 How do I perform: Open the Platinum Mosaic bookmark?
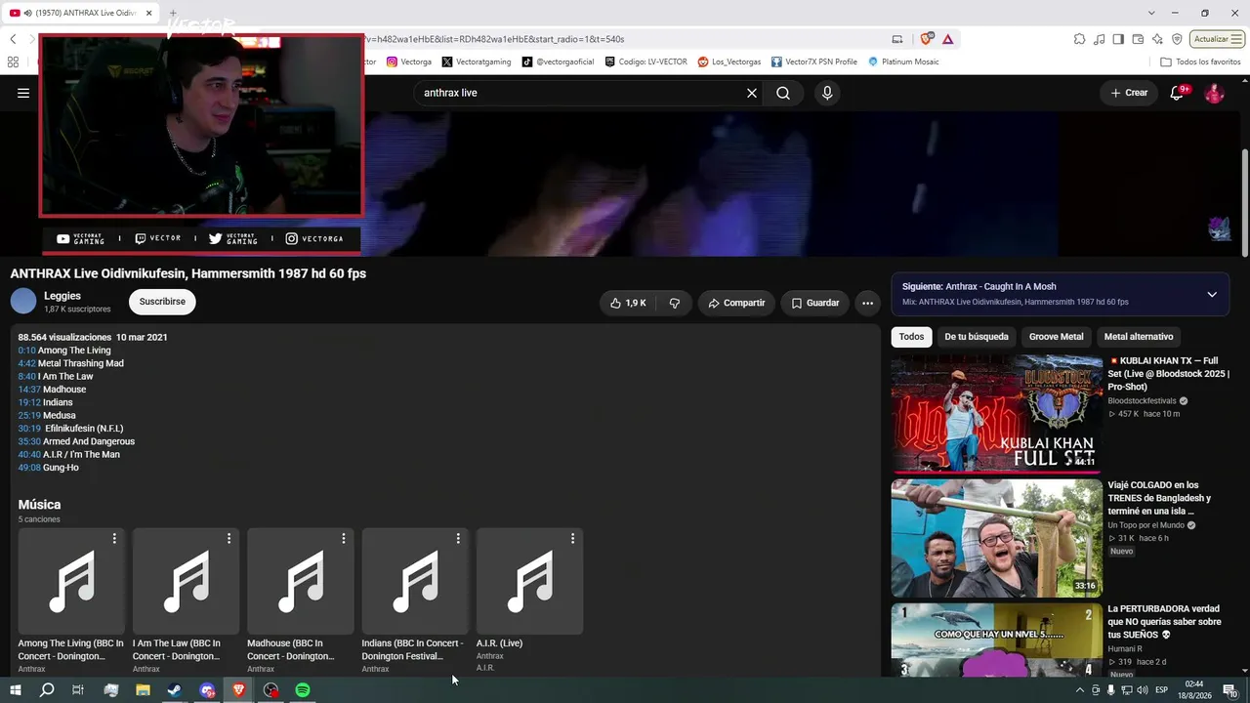tap(903, 62)
